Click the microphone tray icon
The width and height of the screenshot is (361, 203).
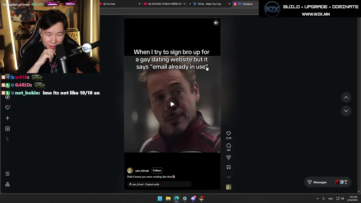323,198
